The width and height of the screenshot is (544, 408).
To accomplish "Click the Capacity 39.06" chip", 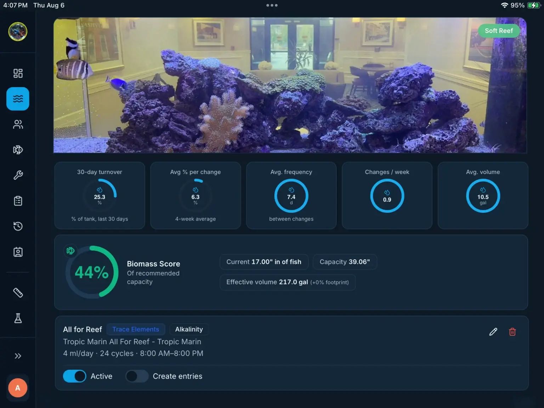I will tap(345, 262).
